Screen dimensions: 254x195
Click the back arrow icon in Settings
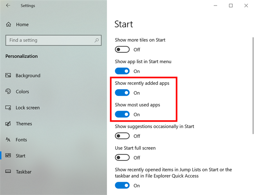point(8,6)
